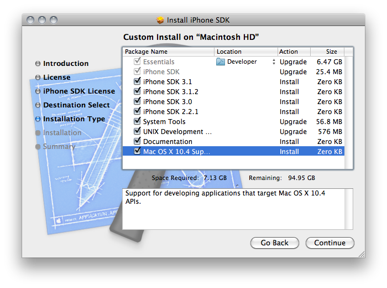387x288 pixels.
Task: Toggle the grayed iPhone SDK checkbox
Action: (x=137, y=71)
